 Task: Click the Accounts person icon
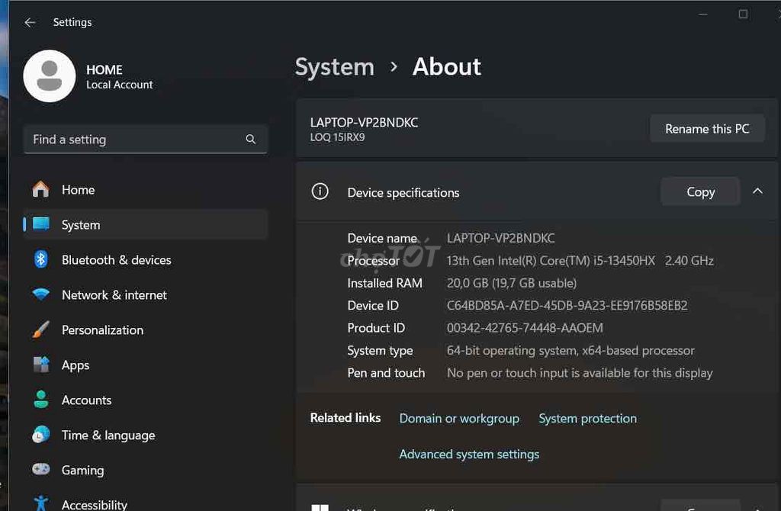(x=41, y=400)
